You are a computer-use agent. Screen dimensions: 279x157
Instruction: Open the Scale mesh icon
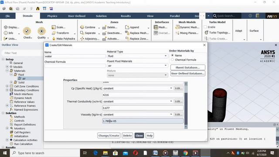point(54,27)
